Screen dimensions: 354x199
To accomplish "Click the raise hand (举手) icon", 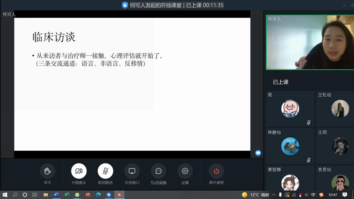I will click(x=47, y=171).
